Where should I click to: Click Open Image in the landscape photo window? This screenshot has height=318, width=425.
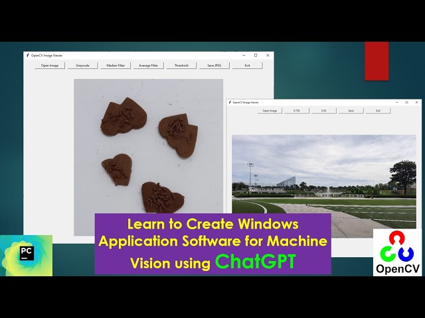(x=270, y=111)
